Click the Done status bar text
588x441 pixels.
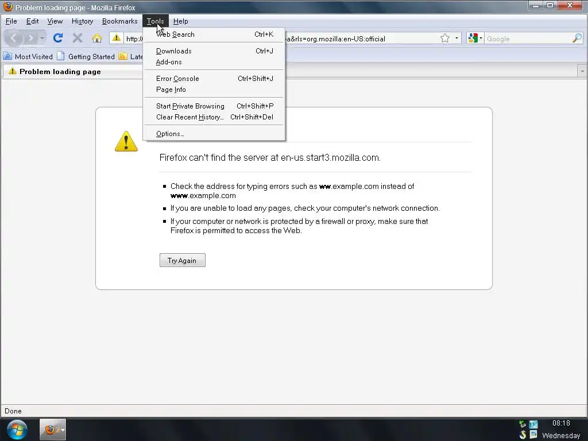tap(13, 411)
